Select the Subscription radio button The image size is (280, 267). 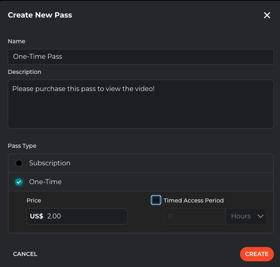(19, 163)
